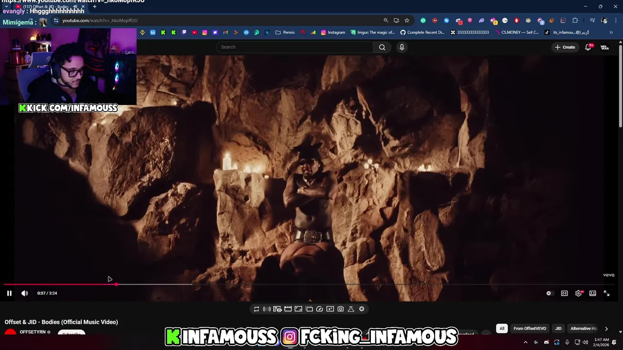Click the flask experiment icon
623x350 pixels.
(351, 309)
